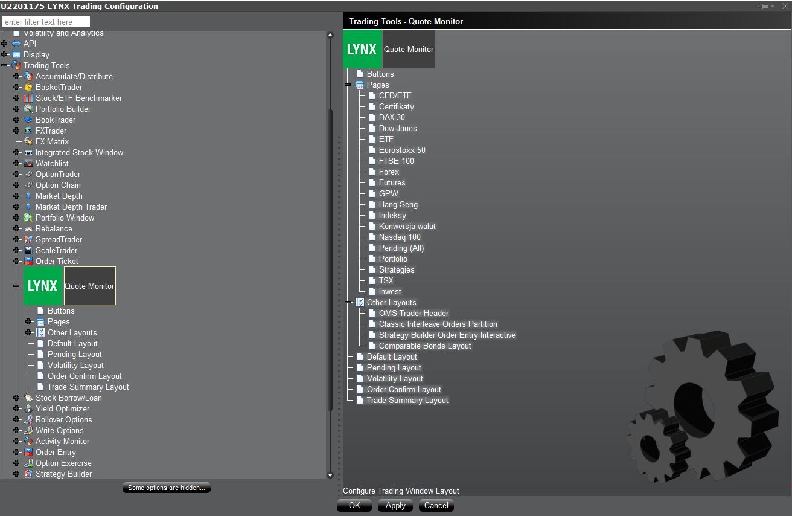Collapse Other Layouts in right panel
The width and height of the screenshot is (792, 516).
point(348,302)
